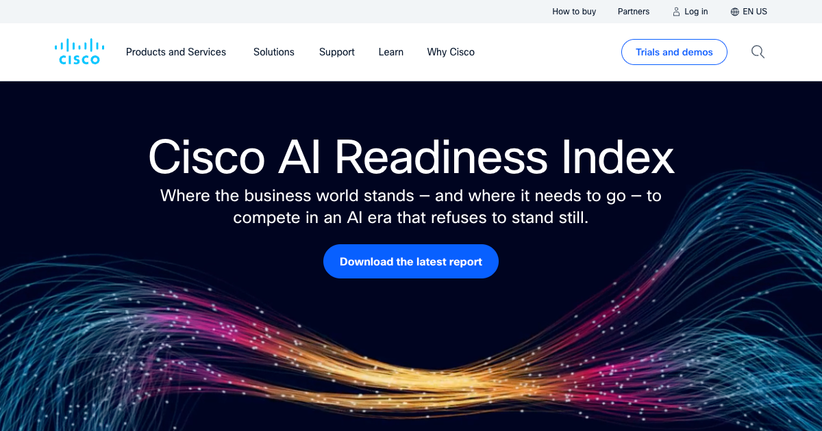Open the How to buy link

pyautogui.click(x=574, y=12)
